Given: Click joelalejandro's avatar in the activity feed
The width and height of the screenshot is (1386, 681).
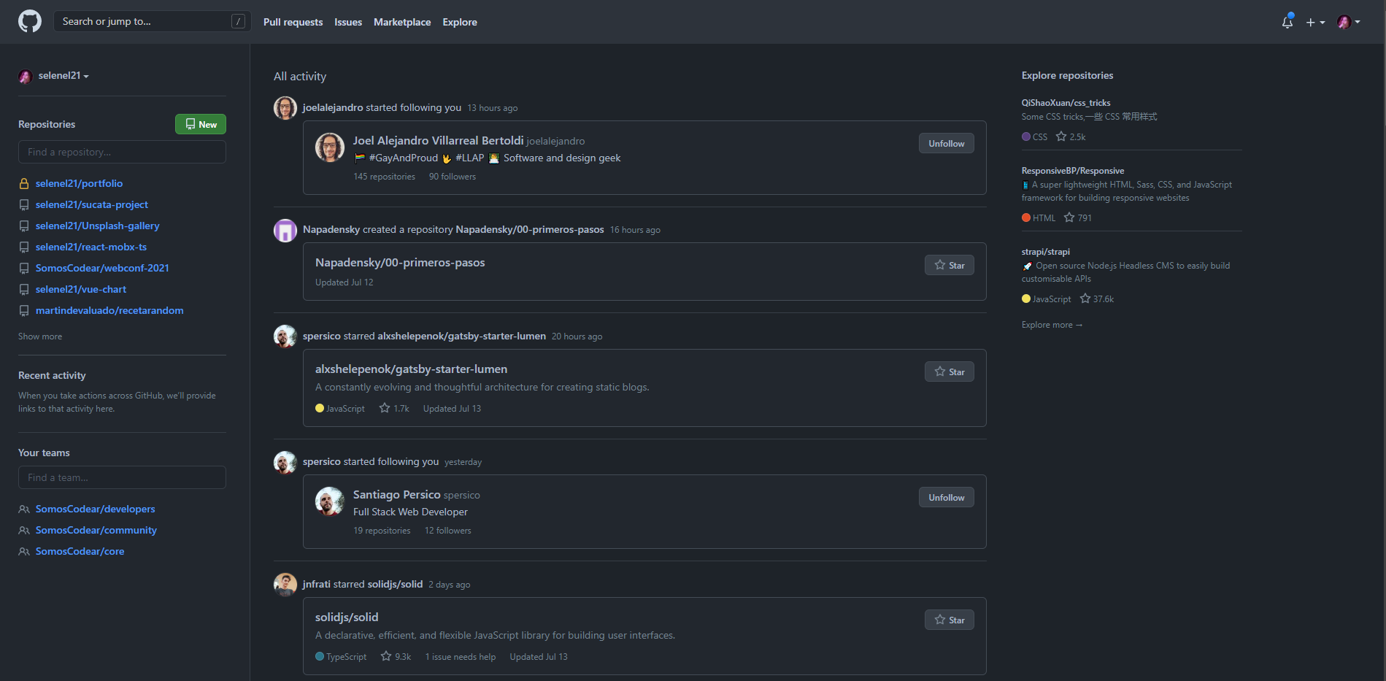Looking at the screenshot, I should point(285,108).
